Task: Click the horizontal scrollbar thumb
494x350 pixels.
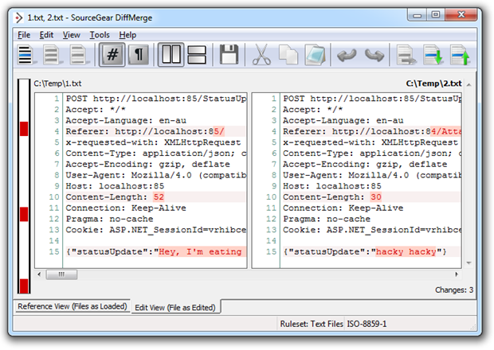Action: 61,274
